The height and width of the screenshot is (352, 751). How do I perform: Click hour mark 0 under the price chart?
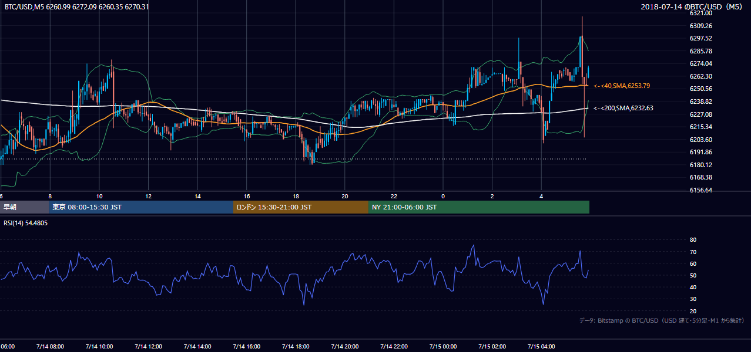(x=443, y=197)
